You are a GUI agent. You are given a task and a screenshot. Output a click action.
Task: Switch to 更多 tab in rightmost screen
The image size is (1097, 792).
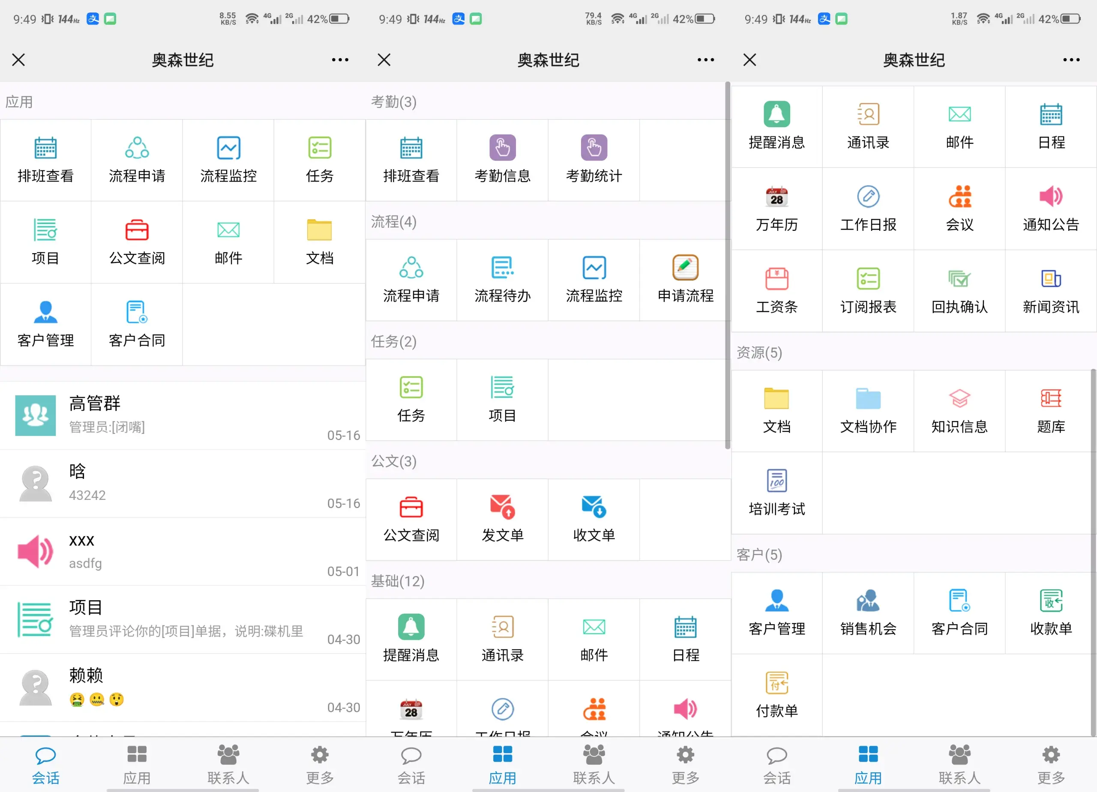coord(1051,765)
